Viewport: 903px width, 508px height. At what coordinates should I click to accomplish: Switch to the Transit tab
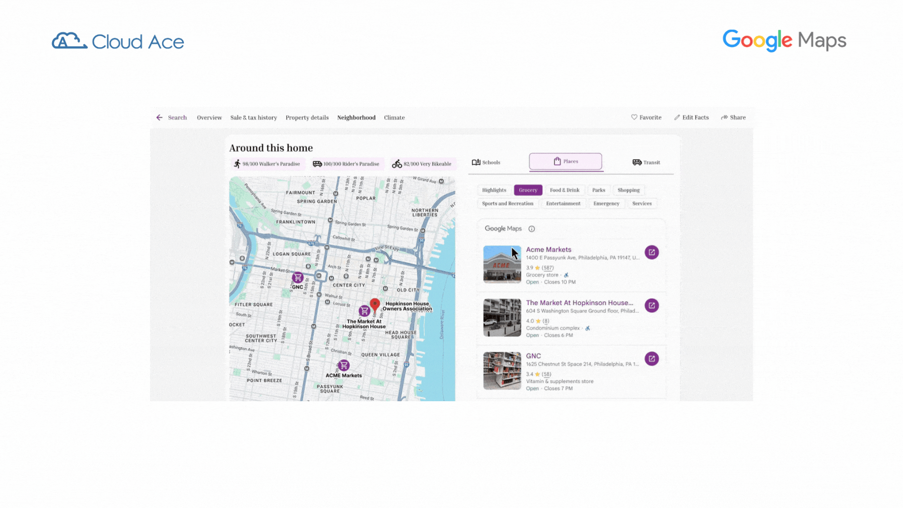point(646,162)
